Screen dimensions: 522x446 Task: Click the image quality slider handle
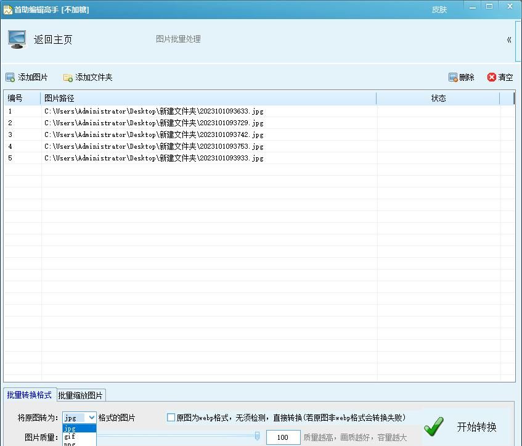(x=257, y=436)
